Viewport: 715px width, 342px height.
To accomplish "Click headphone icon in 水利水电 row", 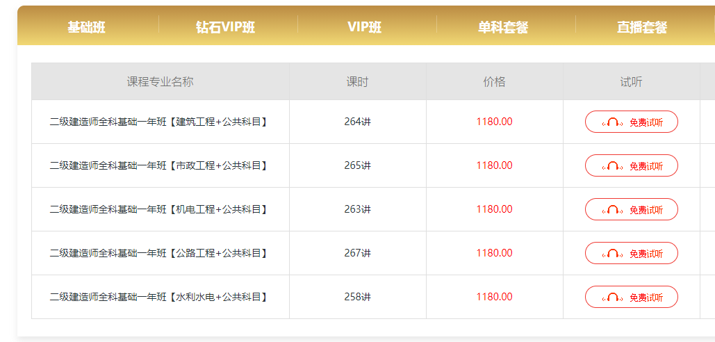I will point(613,298).
